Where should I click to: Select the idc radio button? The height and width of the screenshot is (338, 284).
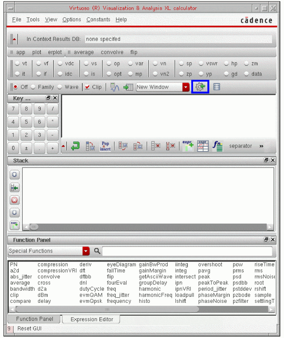60,74
